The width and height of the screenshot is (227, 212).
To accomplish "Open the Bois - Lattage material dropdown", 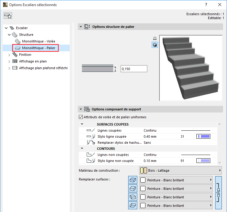I will point(180,170).
